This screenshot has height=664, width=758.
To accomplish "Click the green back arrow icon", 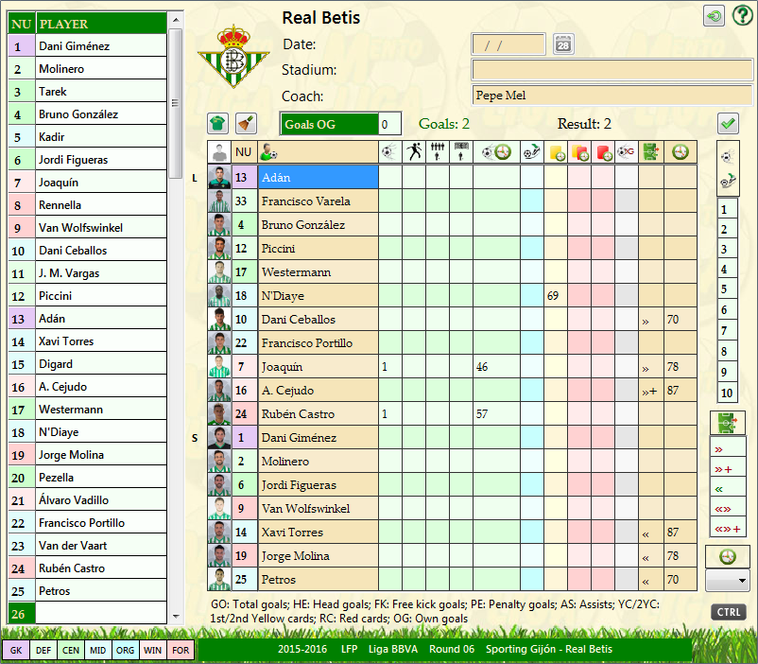I will tap(714, 16).
